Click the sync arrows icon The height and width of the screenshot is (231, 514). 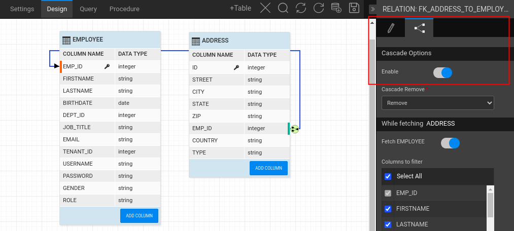pos(301,8)
